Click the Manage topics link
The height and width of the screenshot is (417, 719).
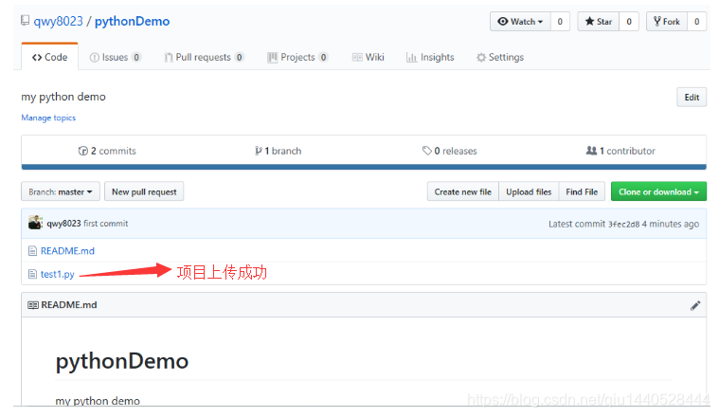click(48, 118)
